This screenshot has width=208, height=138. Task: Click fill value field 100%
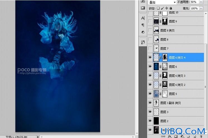point(194,8)
